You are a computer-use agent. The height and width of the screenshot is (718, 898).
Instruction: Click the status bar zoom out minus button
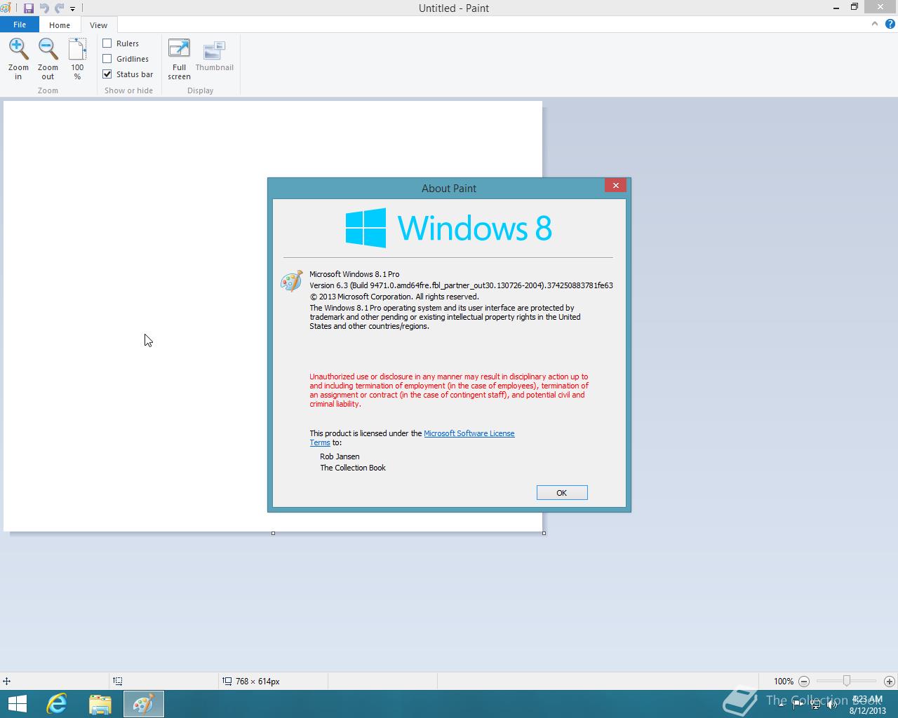click(804, 682)
